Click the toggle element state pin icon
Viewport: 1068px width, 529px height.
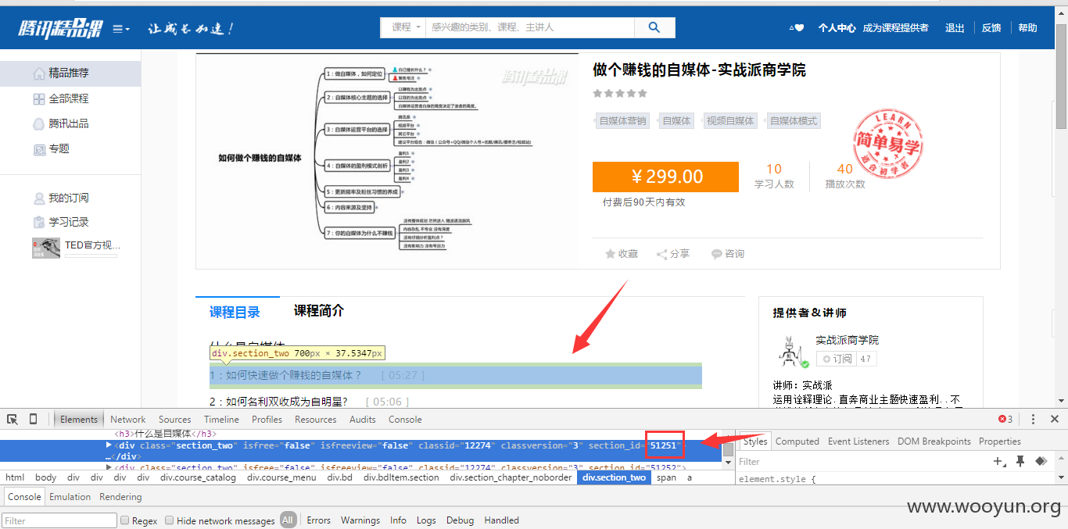pos(1020,461)
